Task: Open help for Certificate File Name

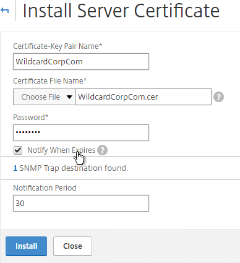Action: [x=218, y=97]
